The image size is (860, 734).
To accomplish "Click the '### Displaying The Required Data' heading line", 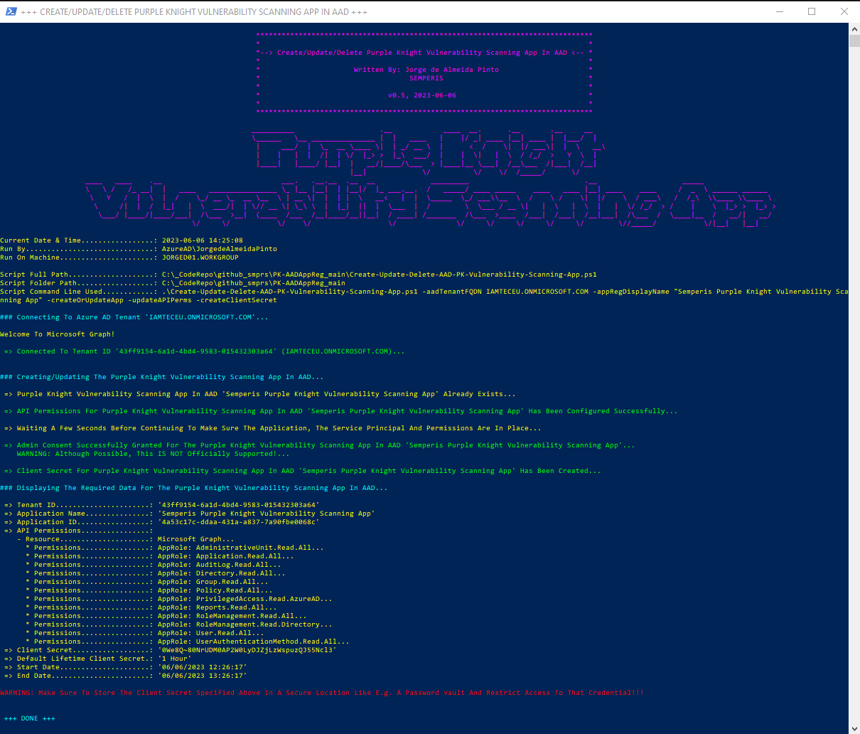I will point(193,488).
